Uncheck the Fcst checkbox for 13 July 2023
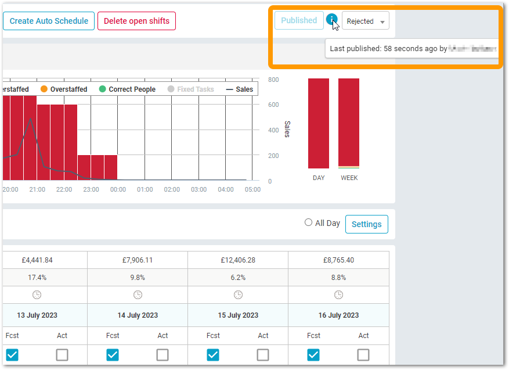This screenshot has width=509, height=370. [12, 354]
